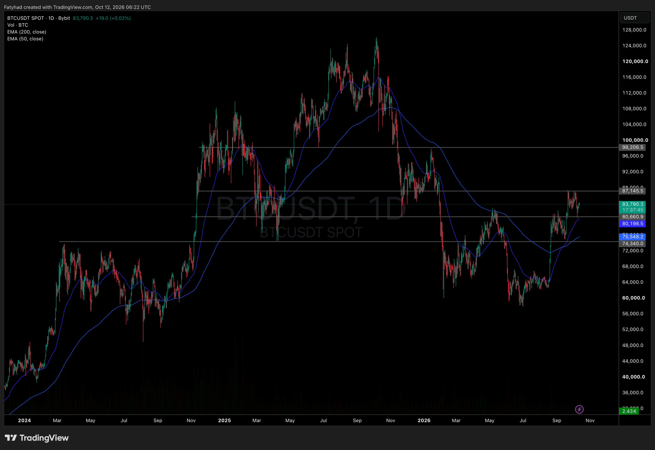Click the 87,145.5 price level label
This screenshot has width=655, height=450.
[632, 191]
